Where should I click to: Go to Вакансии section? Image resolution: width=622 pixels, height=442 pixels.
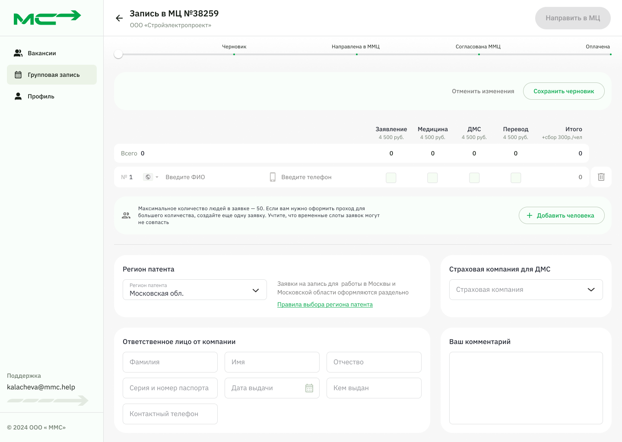click(42, 53)
